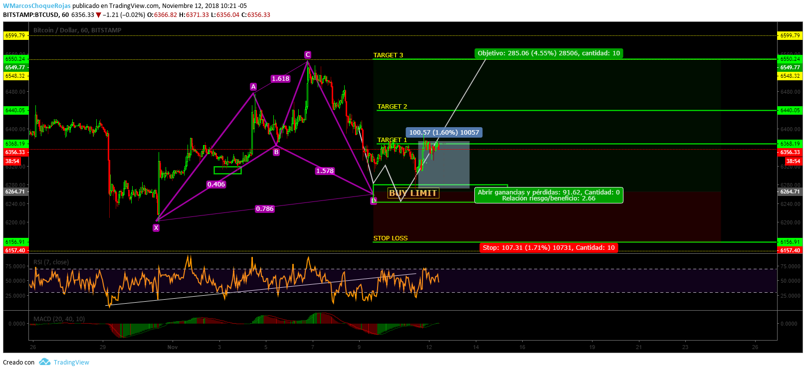This screenshot has width=806, height=371.
Task: Click the 6157.40 label on the right price scale
Action: coord(790,250)
